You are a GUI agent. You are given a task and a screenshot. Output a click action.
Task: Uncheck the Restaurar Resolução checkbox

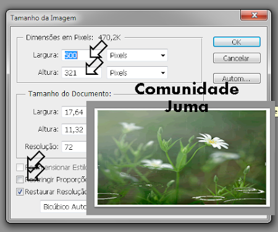pyautogui.click(x=20, y=192)
